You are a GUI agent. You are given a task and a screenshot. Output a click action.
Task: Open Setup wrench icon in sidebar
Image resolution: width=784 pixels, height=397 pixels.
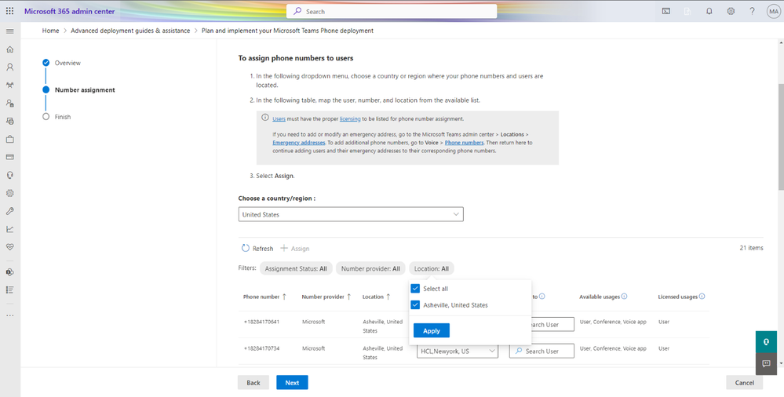tap(9, 211)
